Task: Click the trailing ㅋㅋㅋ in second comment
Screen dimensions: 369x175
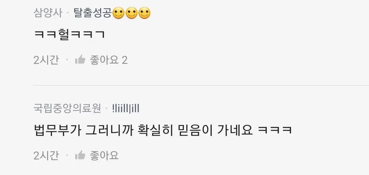Action: (x=275, y=130)
